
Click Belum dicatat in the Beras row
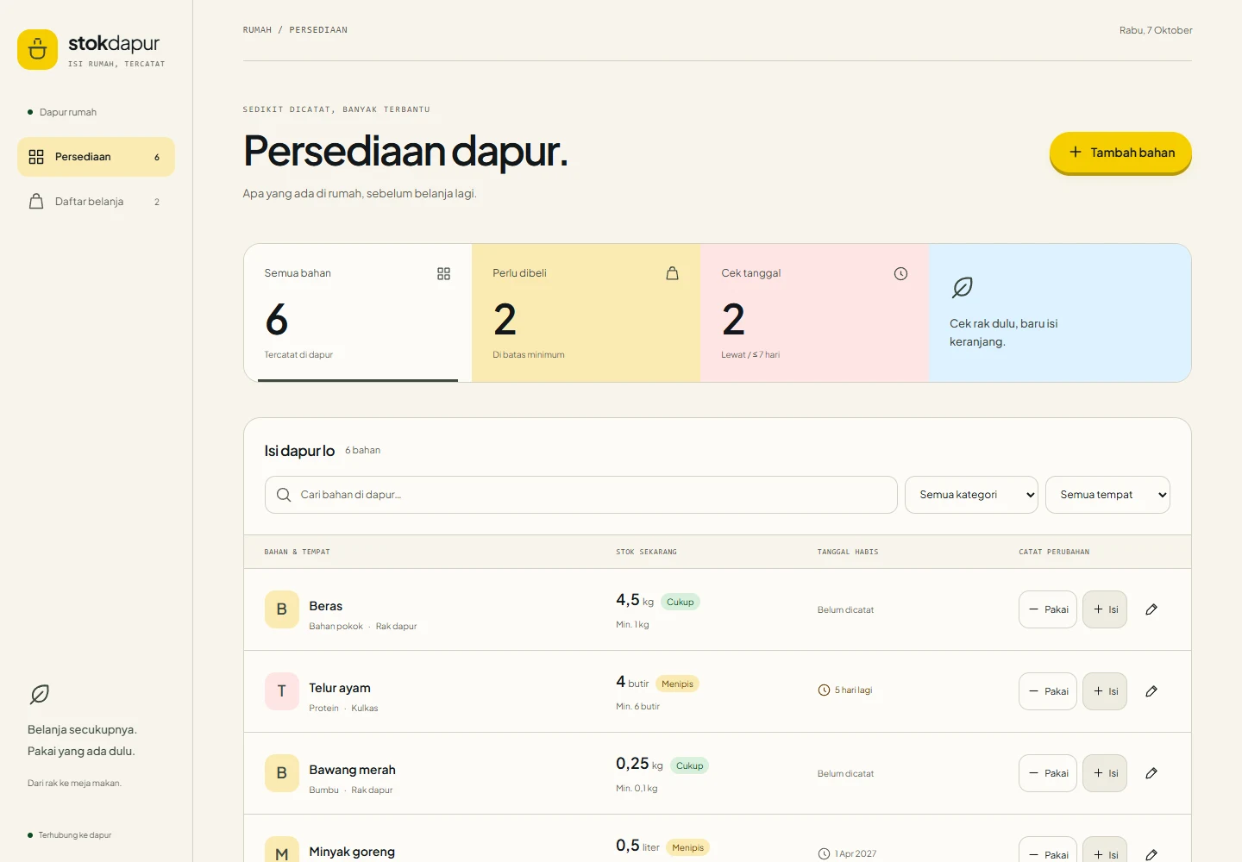tap(845, 609)
